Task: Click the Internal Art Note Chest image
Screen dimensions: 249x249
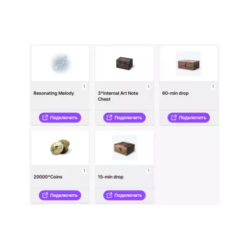Action: point(125,63)
